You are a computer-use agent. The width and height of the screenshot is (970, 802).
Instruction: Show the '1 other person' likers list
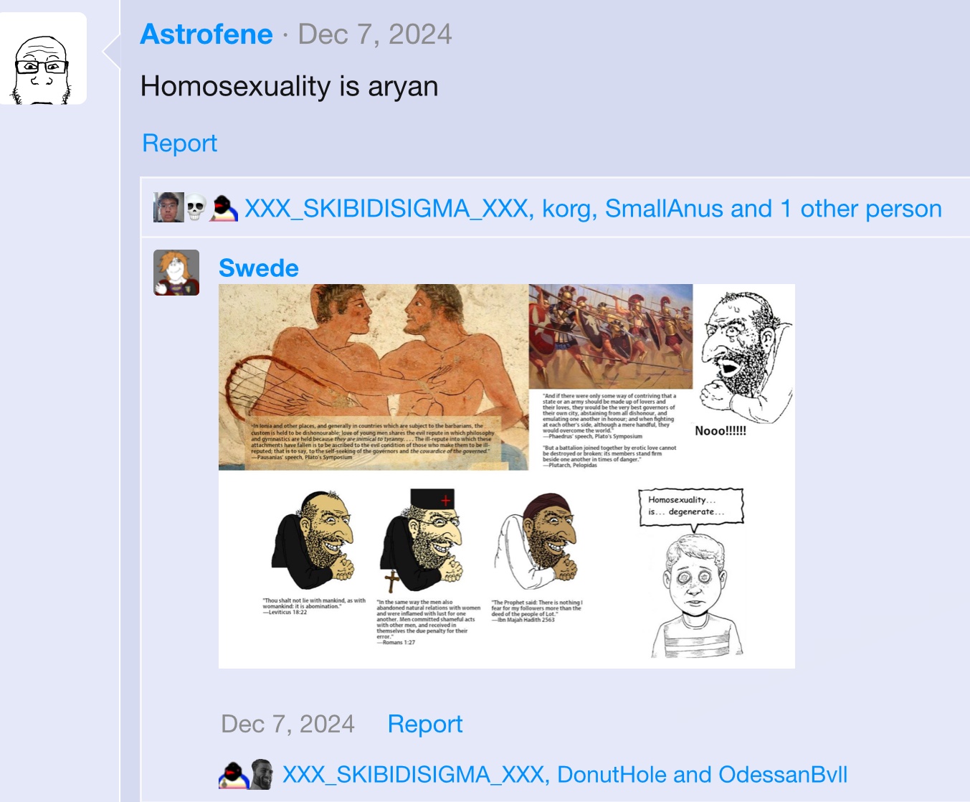(861, 209)
